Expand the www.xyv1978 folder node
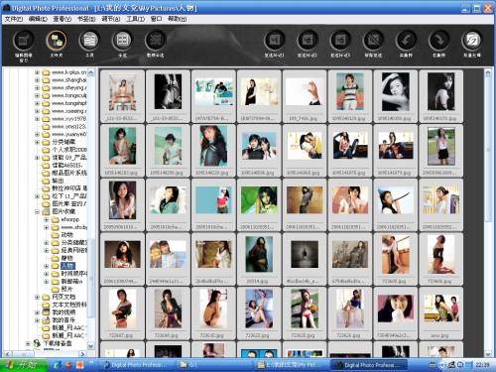Screen dimensions: 496x372 click(x=37, y=119)
